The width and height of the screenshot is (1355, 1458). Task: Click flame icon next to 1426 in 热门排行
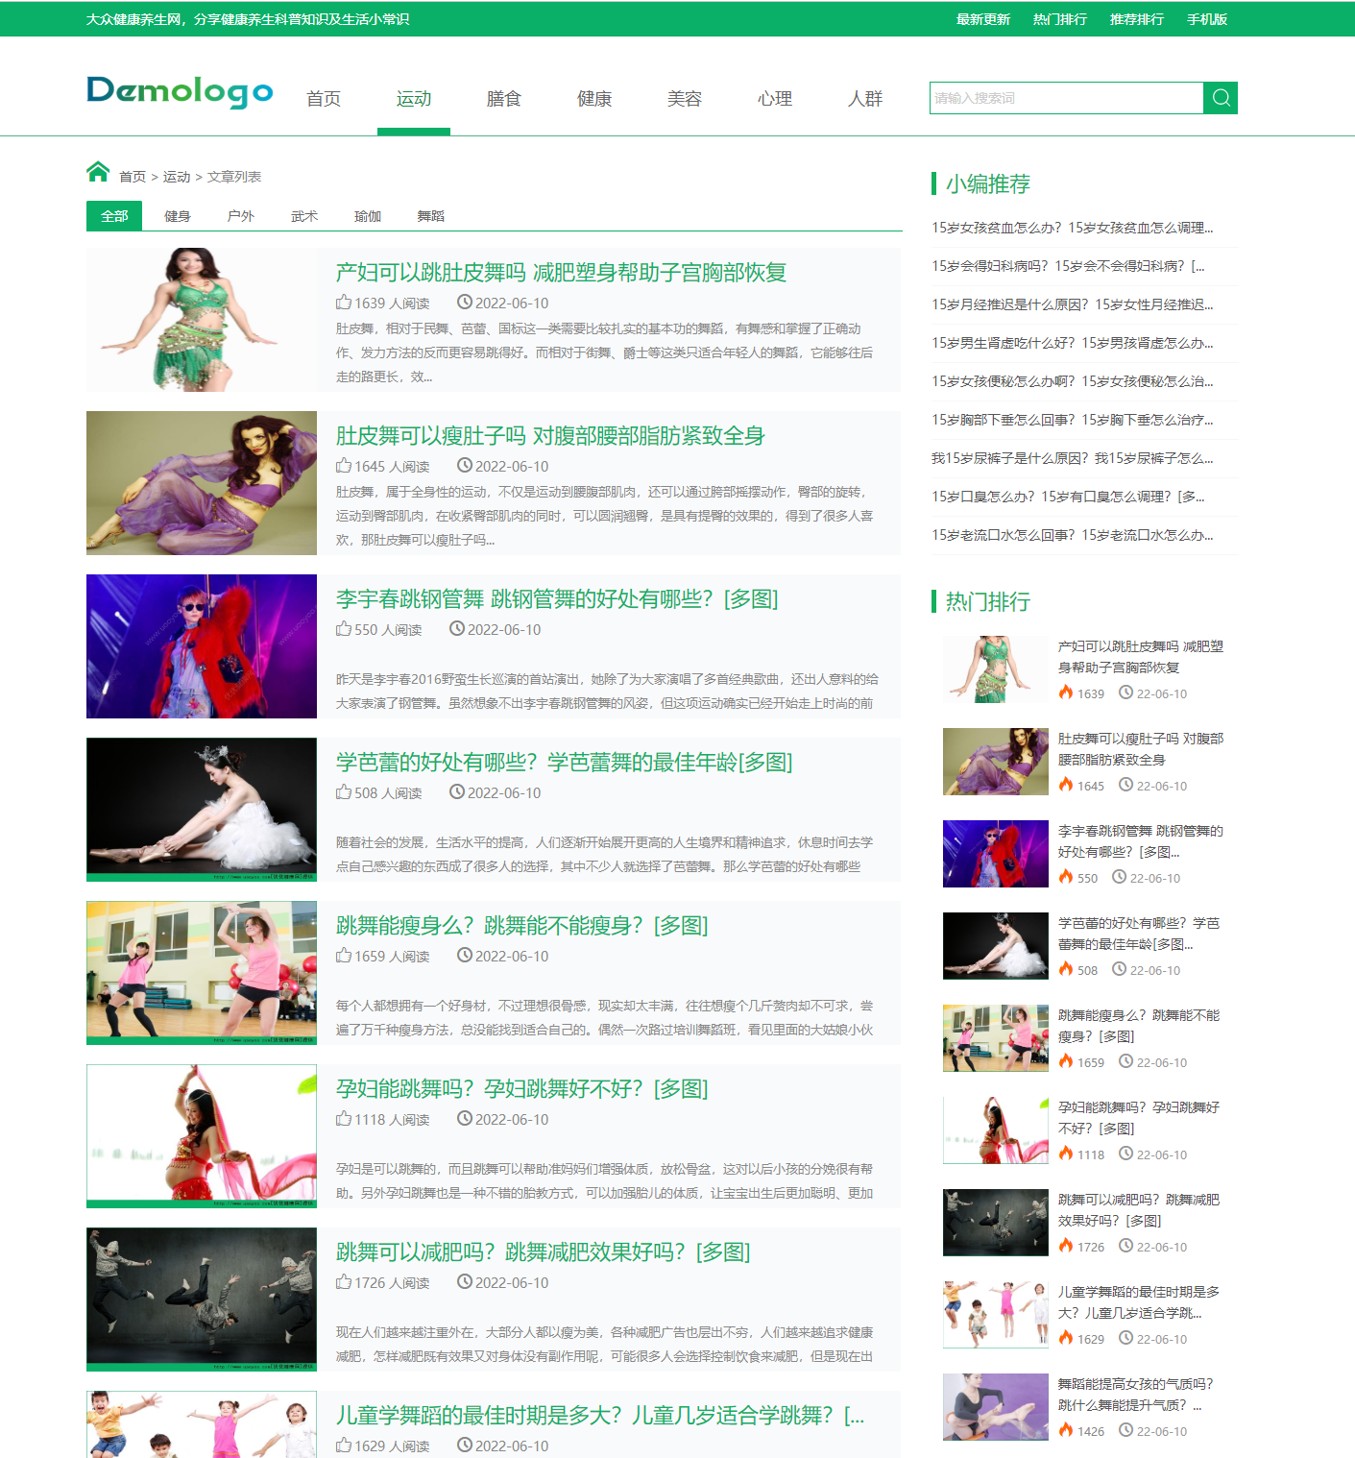click(x=1065, y=1430)
